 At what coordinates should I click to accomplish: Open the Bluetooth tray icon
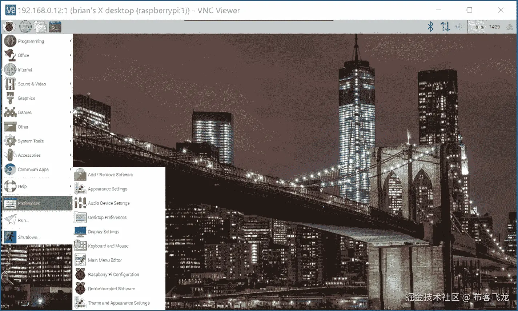tap(430, 27)
